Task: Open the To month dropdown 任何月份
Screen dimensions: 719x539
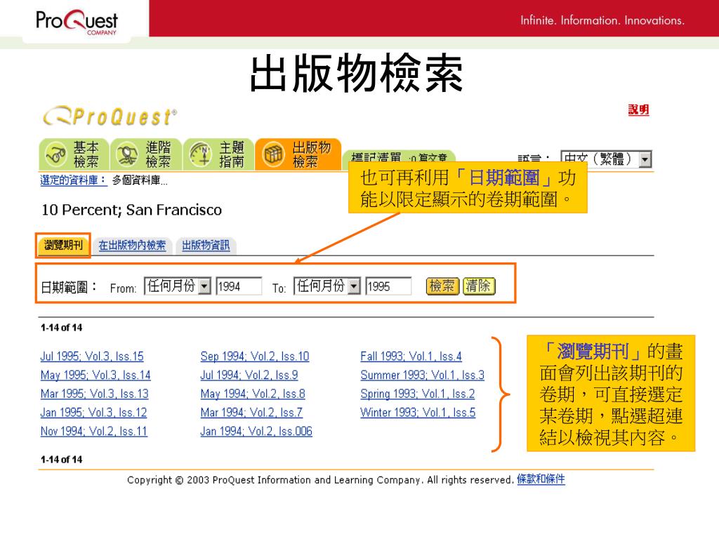Action: point(327,286)
